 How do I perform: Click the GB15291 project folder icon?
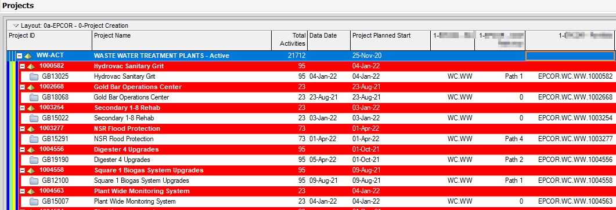pyautogui.click(x=34, y=139)
